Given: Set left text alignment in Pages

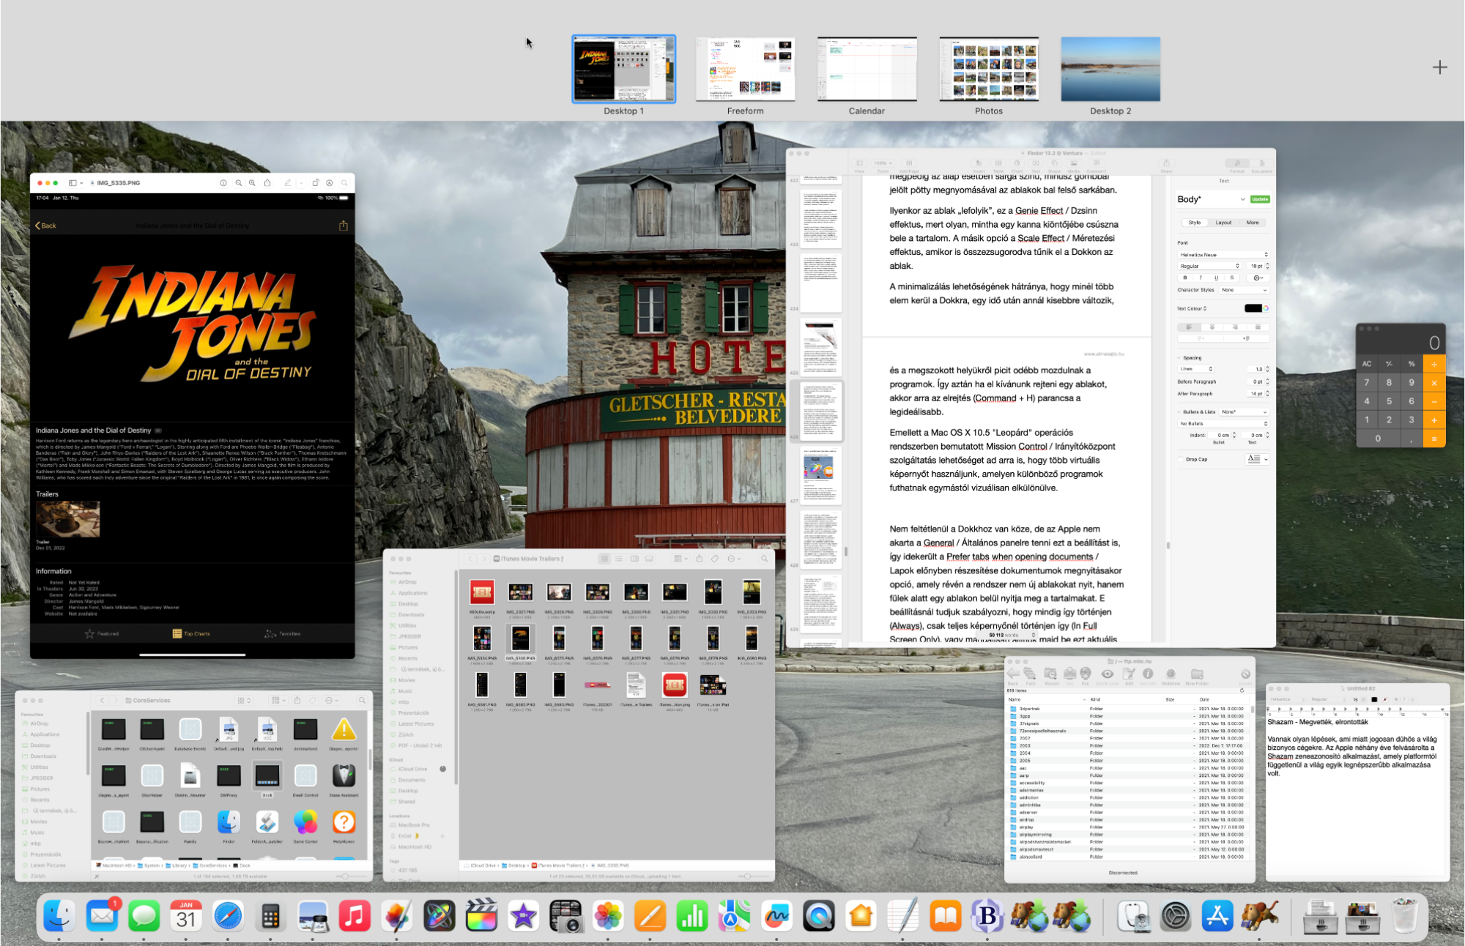Looking at the screenshot, I should [1189, 327].
